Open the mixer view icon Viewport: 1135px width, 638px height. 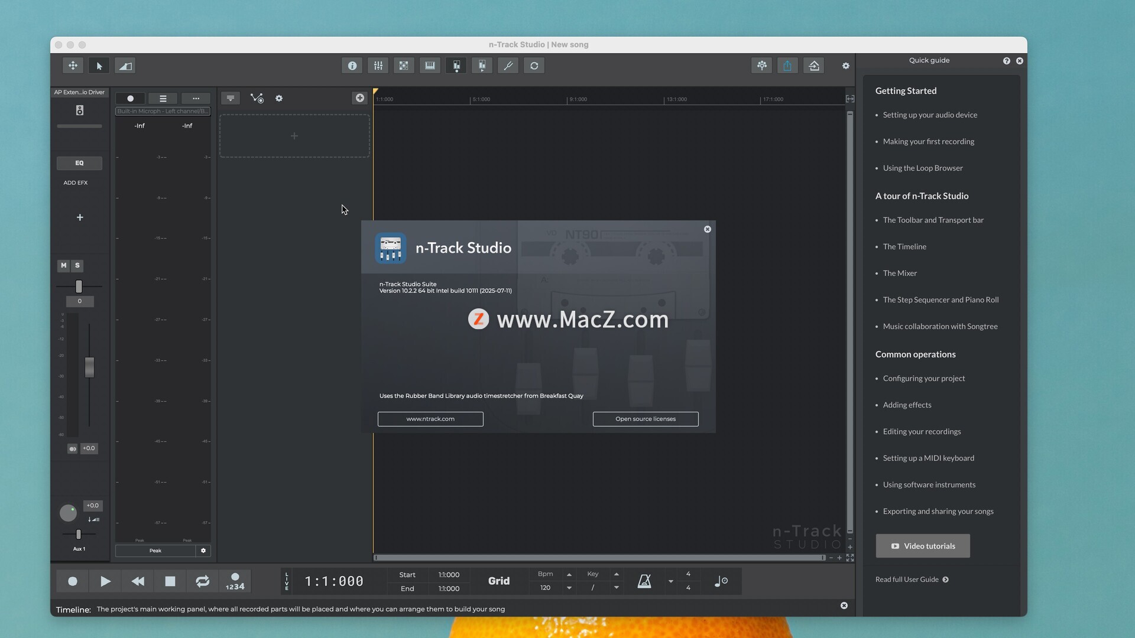click(x=378, y=66)
